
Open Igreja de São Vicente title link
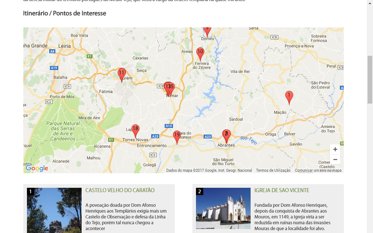282,190
